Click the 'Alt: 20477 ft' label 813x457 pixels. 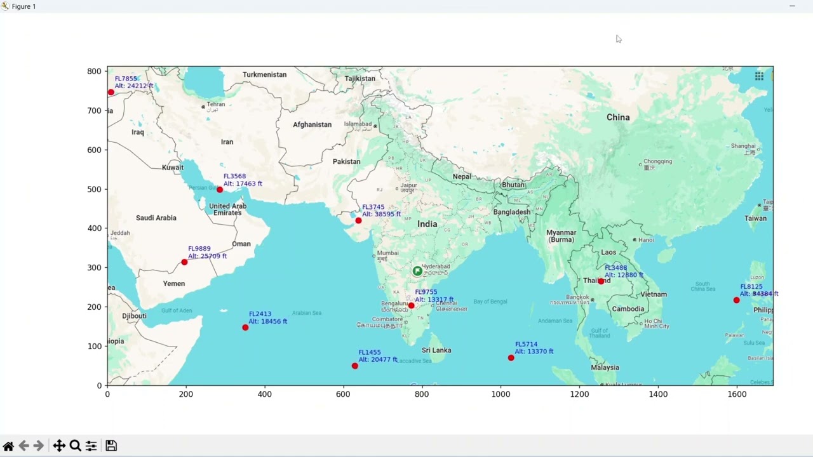pyautogui.click(x=378, y=359)
